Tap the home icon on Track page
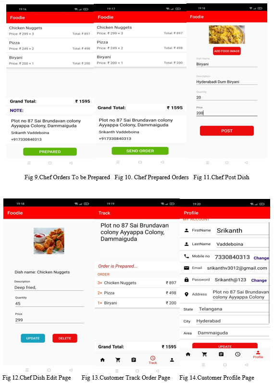The image size is (274, 383). [102, 360]
